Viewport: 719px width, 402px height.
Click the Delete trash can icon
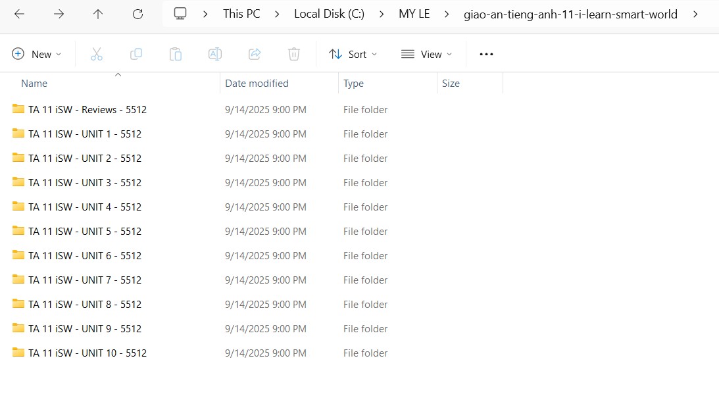click(x=294, y=54)
